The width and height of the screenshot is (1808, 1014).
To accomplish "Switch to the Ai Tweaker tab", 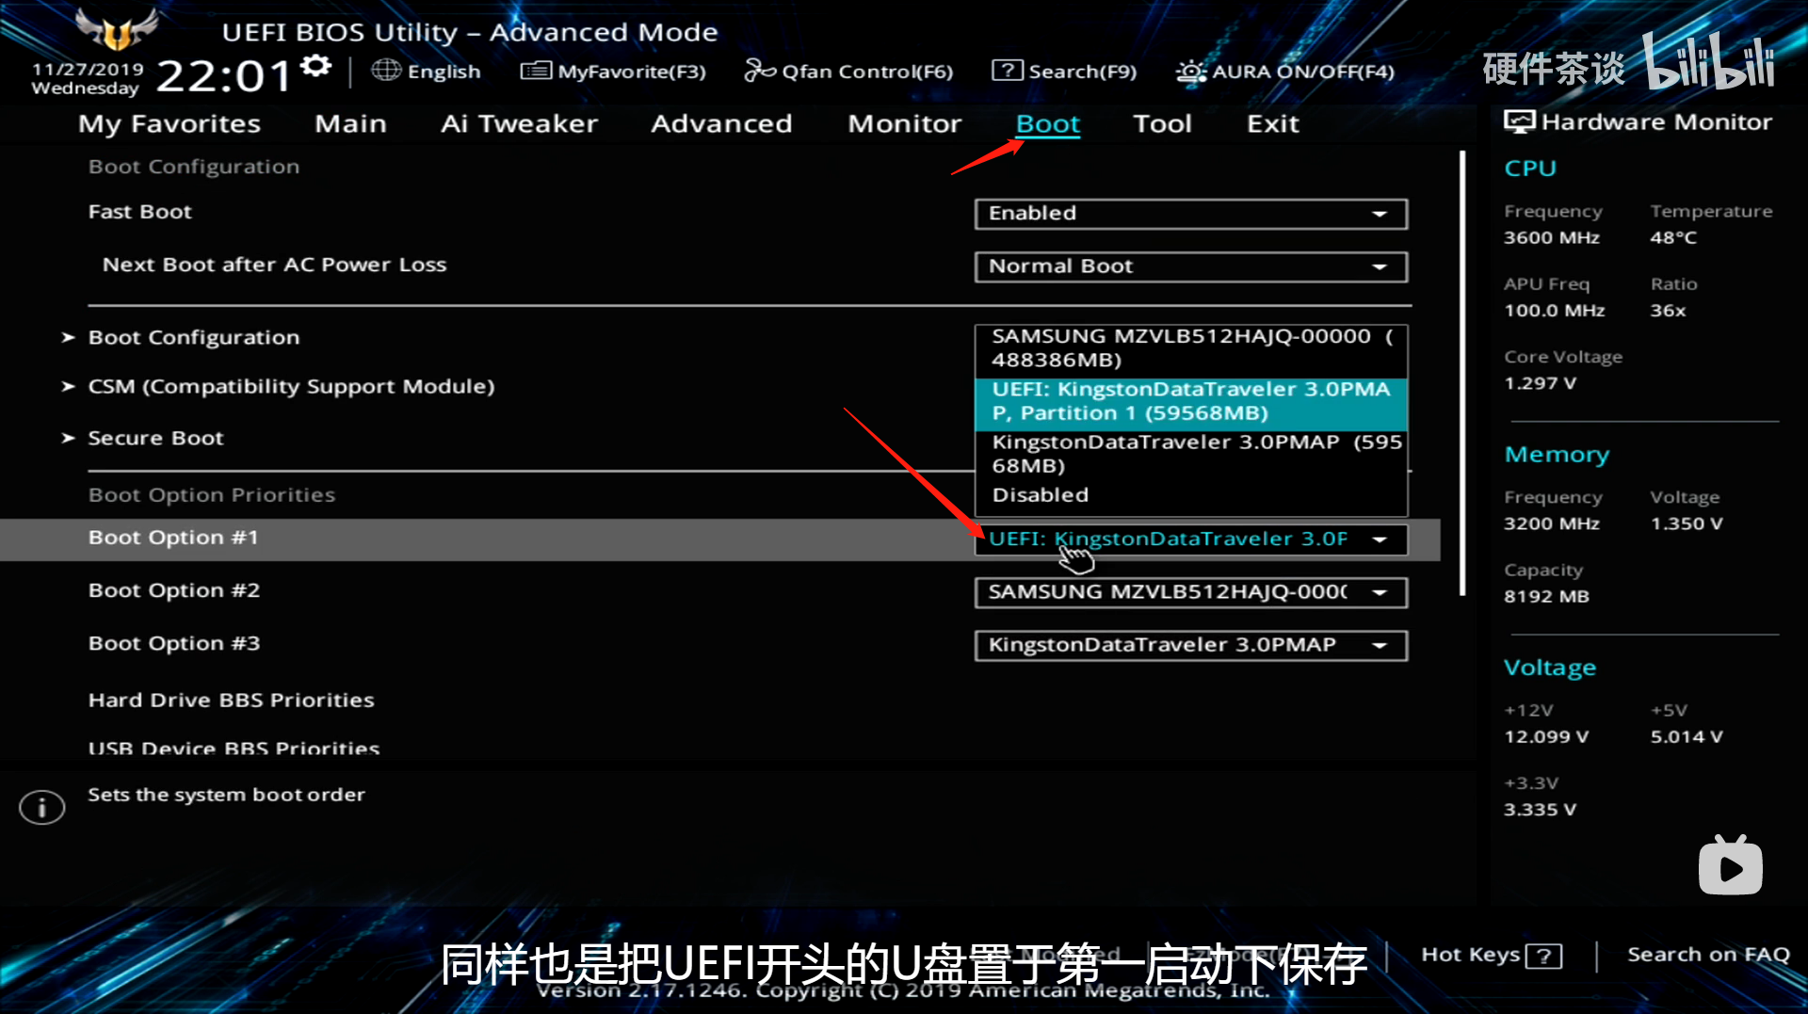I will tap(519, 123).
